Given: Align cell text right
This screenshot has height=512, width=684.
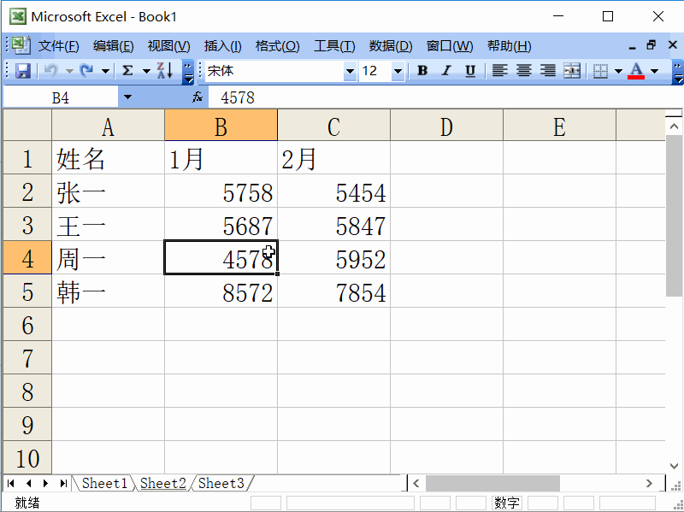Looking at the screenshot, I should pos(548,71).
